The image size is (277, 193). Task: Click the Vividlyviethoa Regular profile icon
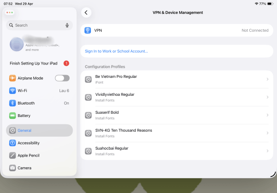click(88, 97)
